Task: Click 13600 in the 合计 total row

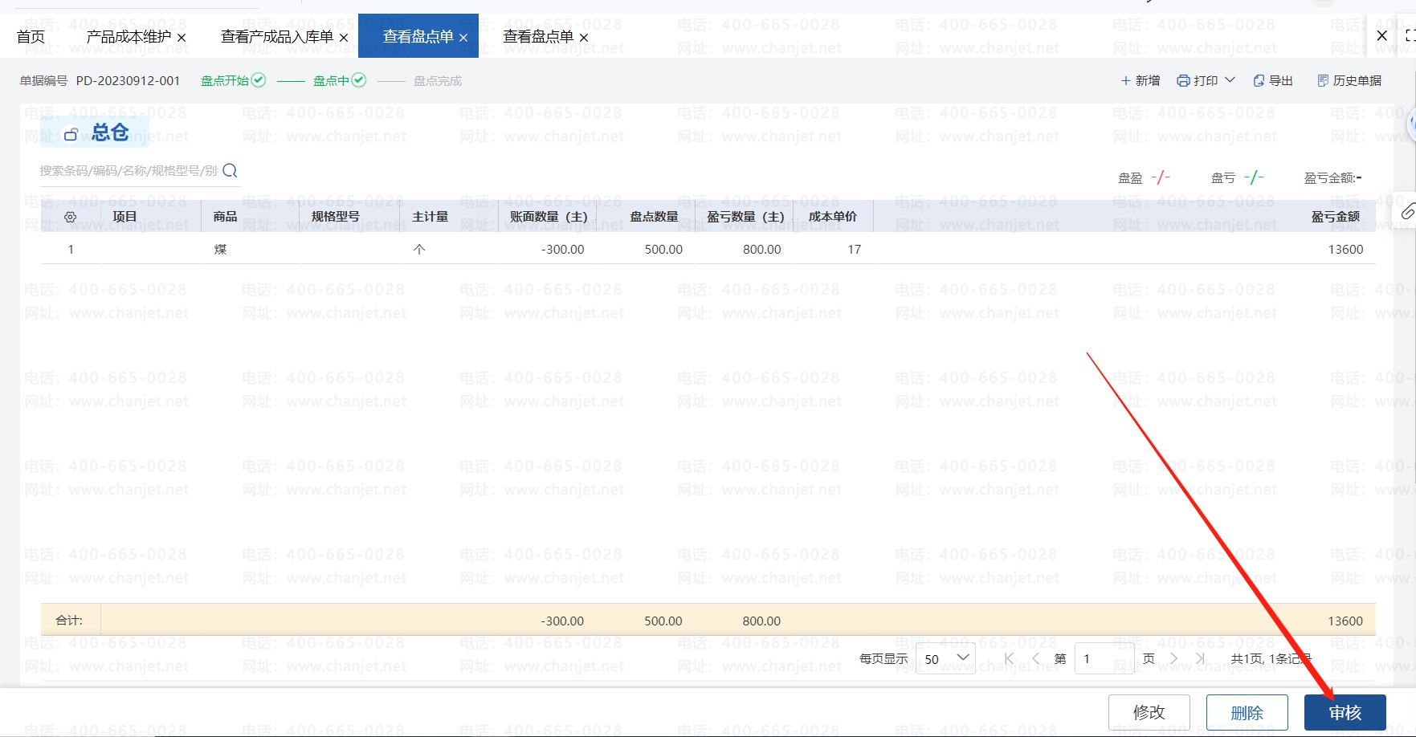Action: coord(1345,621)
